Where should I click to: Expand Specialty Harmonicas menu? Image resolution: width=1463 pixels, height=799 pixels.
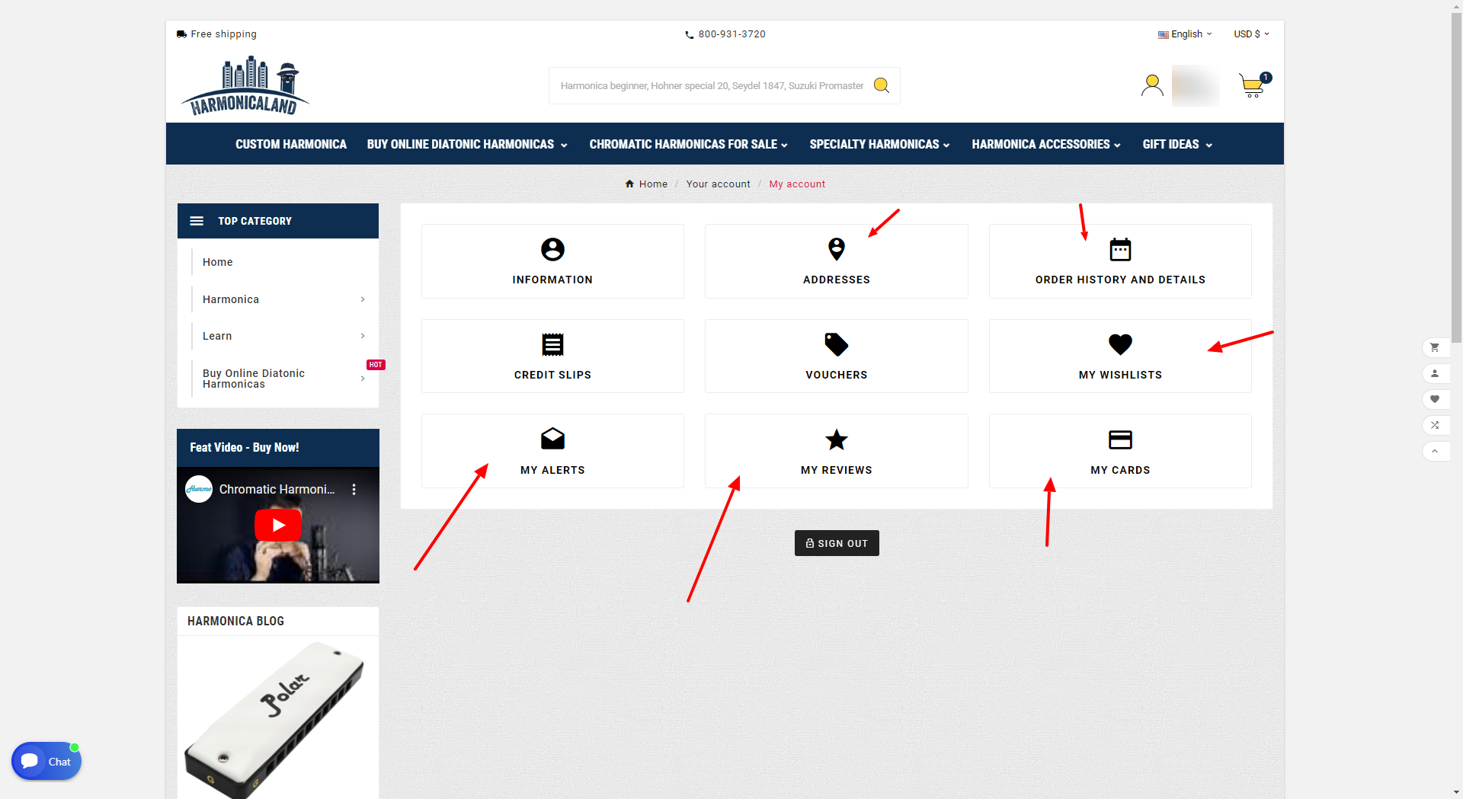click(x=879, y=144)
